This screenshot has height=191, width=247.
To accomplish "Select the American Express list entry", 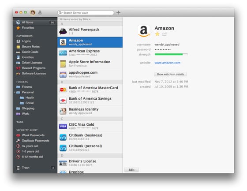I will 90,53.
